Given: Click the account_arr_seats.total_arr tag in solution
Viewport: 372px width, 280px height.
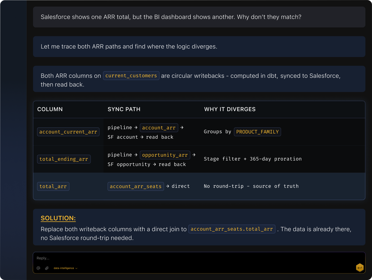Looking at the screenshot, I should (x=232, y=229).
